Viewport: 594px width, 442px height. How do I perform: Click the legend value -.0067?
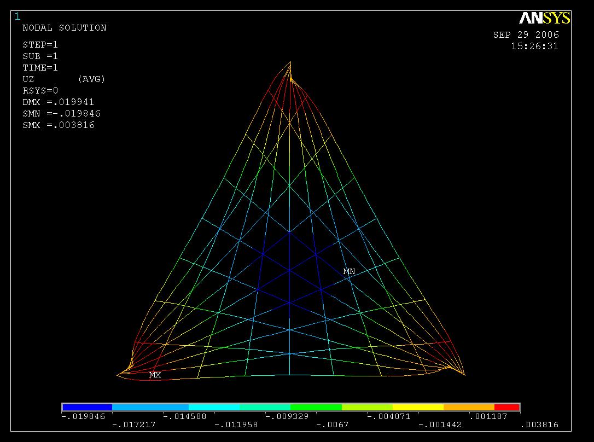click(332, 425)
